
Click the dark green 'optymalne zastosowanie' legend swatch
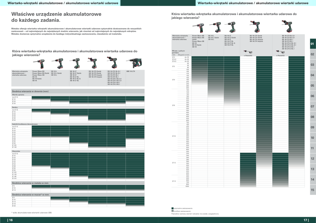(x=173, y=208)
